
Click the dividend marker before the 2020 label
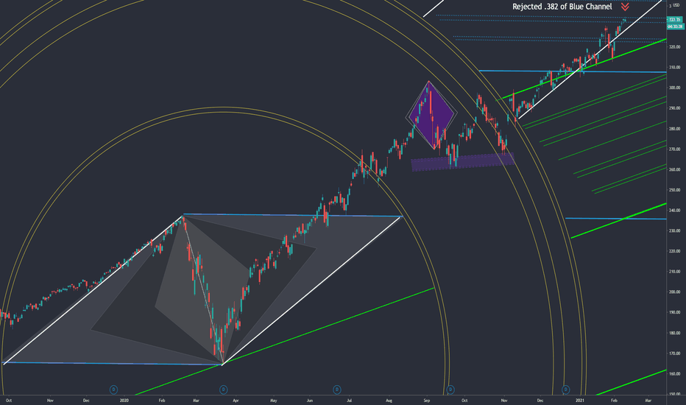[113, 390]
